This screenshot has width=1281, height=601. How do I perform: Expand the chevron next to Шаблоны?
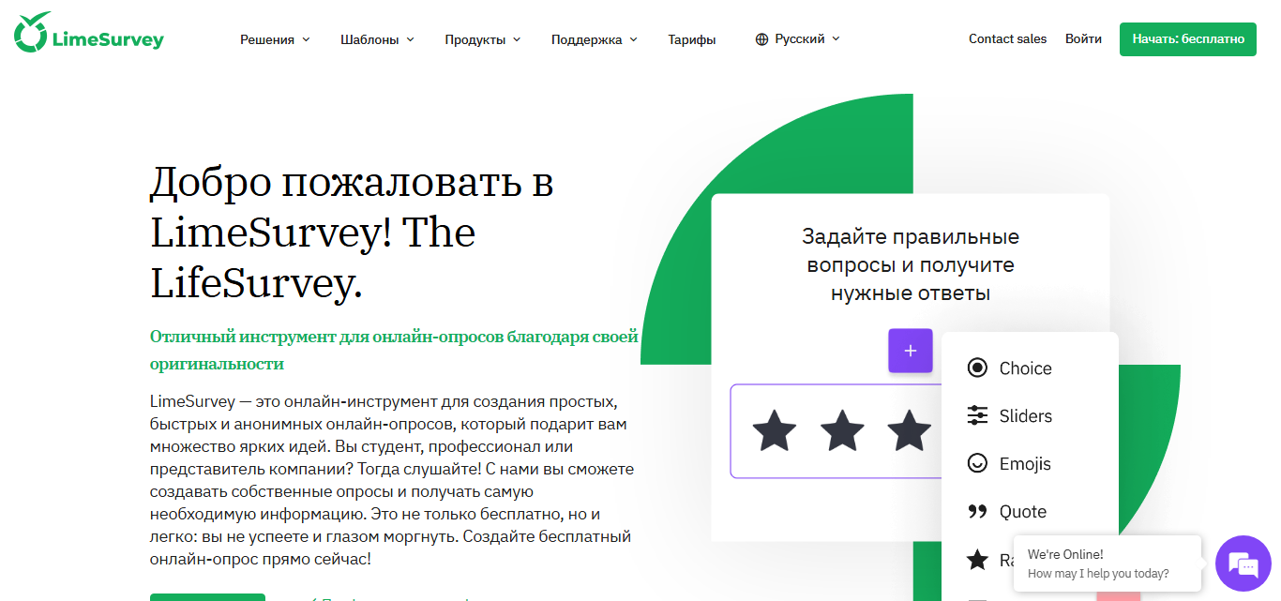point(411,39)
